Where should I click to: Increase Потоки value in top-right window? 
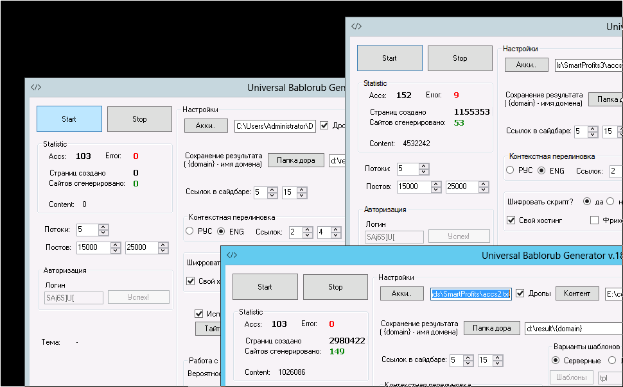(424, 166)
